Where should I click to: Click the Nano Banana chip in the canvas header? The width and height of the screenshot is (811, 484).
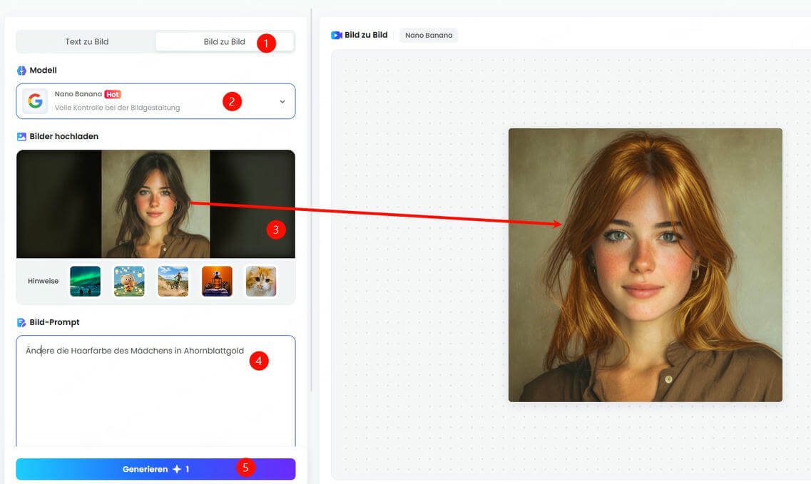click(428, 34)
